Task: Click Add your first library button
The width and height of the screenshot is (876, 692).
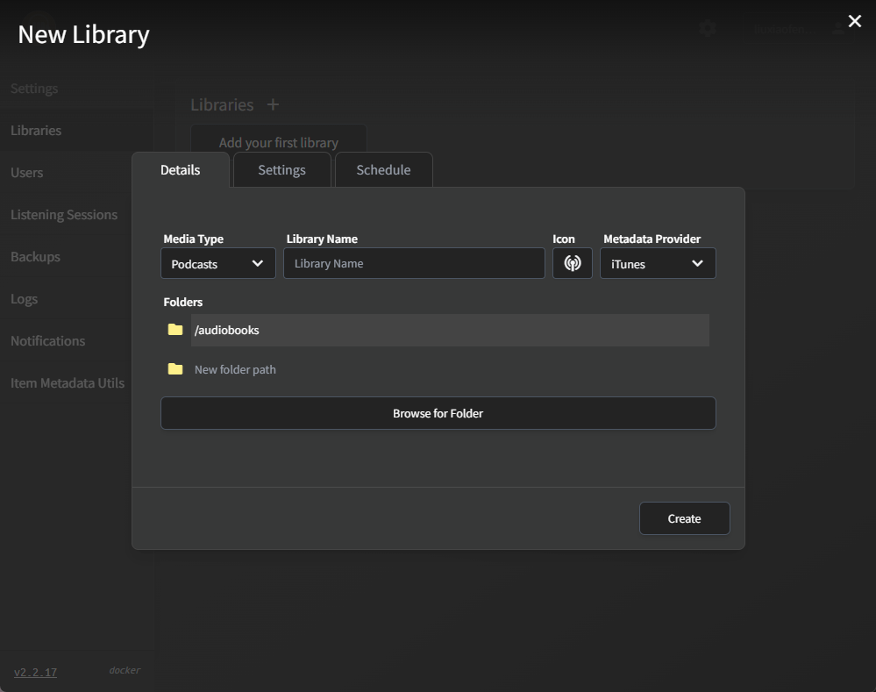Action: click(x=279, y=143)
